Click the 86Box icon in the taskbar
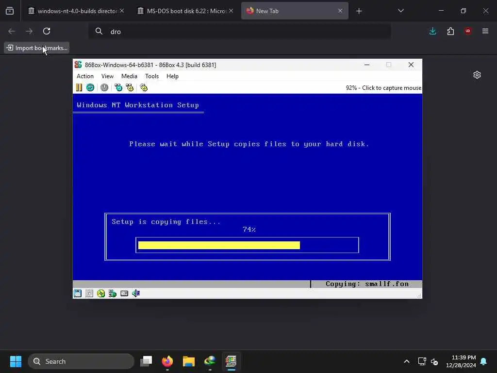Screen dimensions: 497x373 (231, 361)
